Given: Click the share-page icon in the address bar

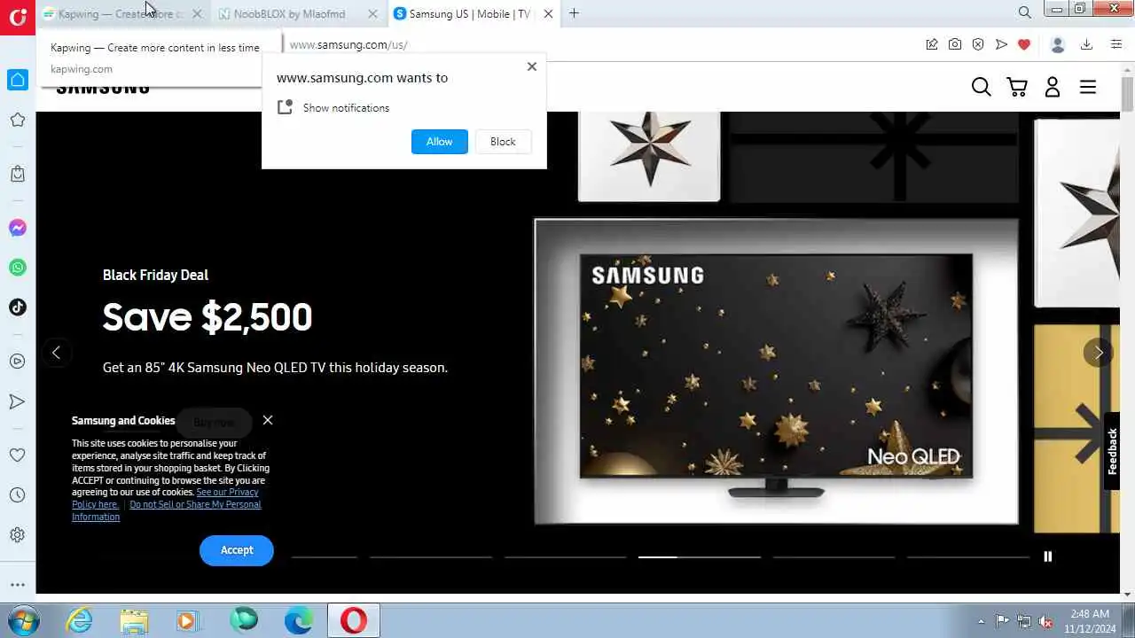Looking at the screenshot, I should [932, 44].
